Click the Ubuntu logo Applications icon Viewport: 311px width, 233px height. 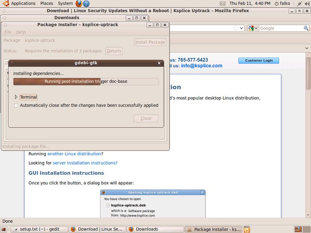(x=5, y=3)
